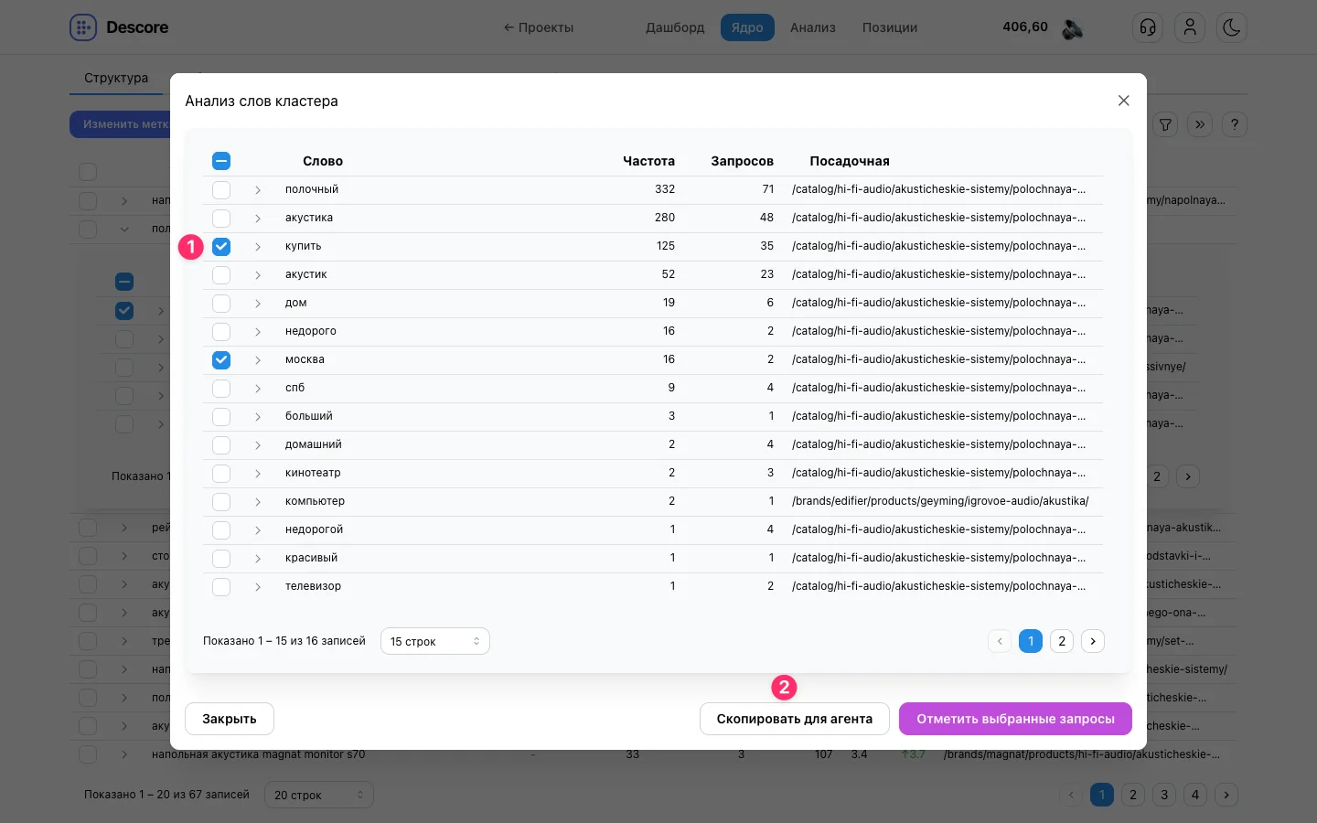This screenshot has height=823, width=1317.
Task: Expand the row for полочный
Action: (x=258, y=190)
